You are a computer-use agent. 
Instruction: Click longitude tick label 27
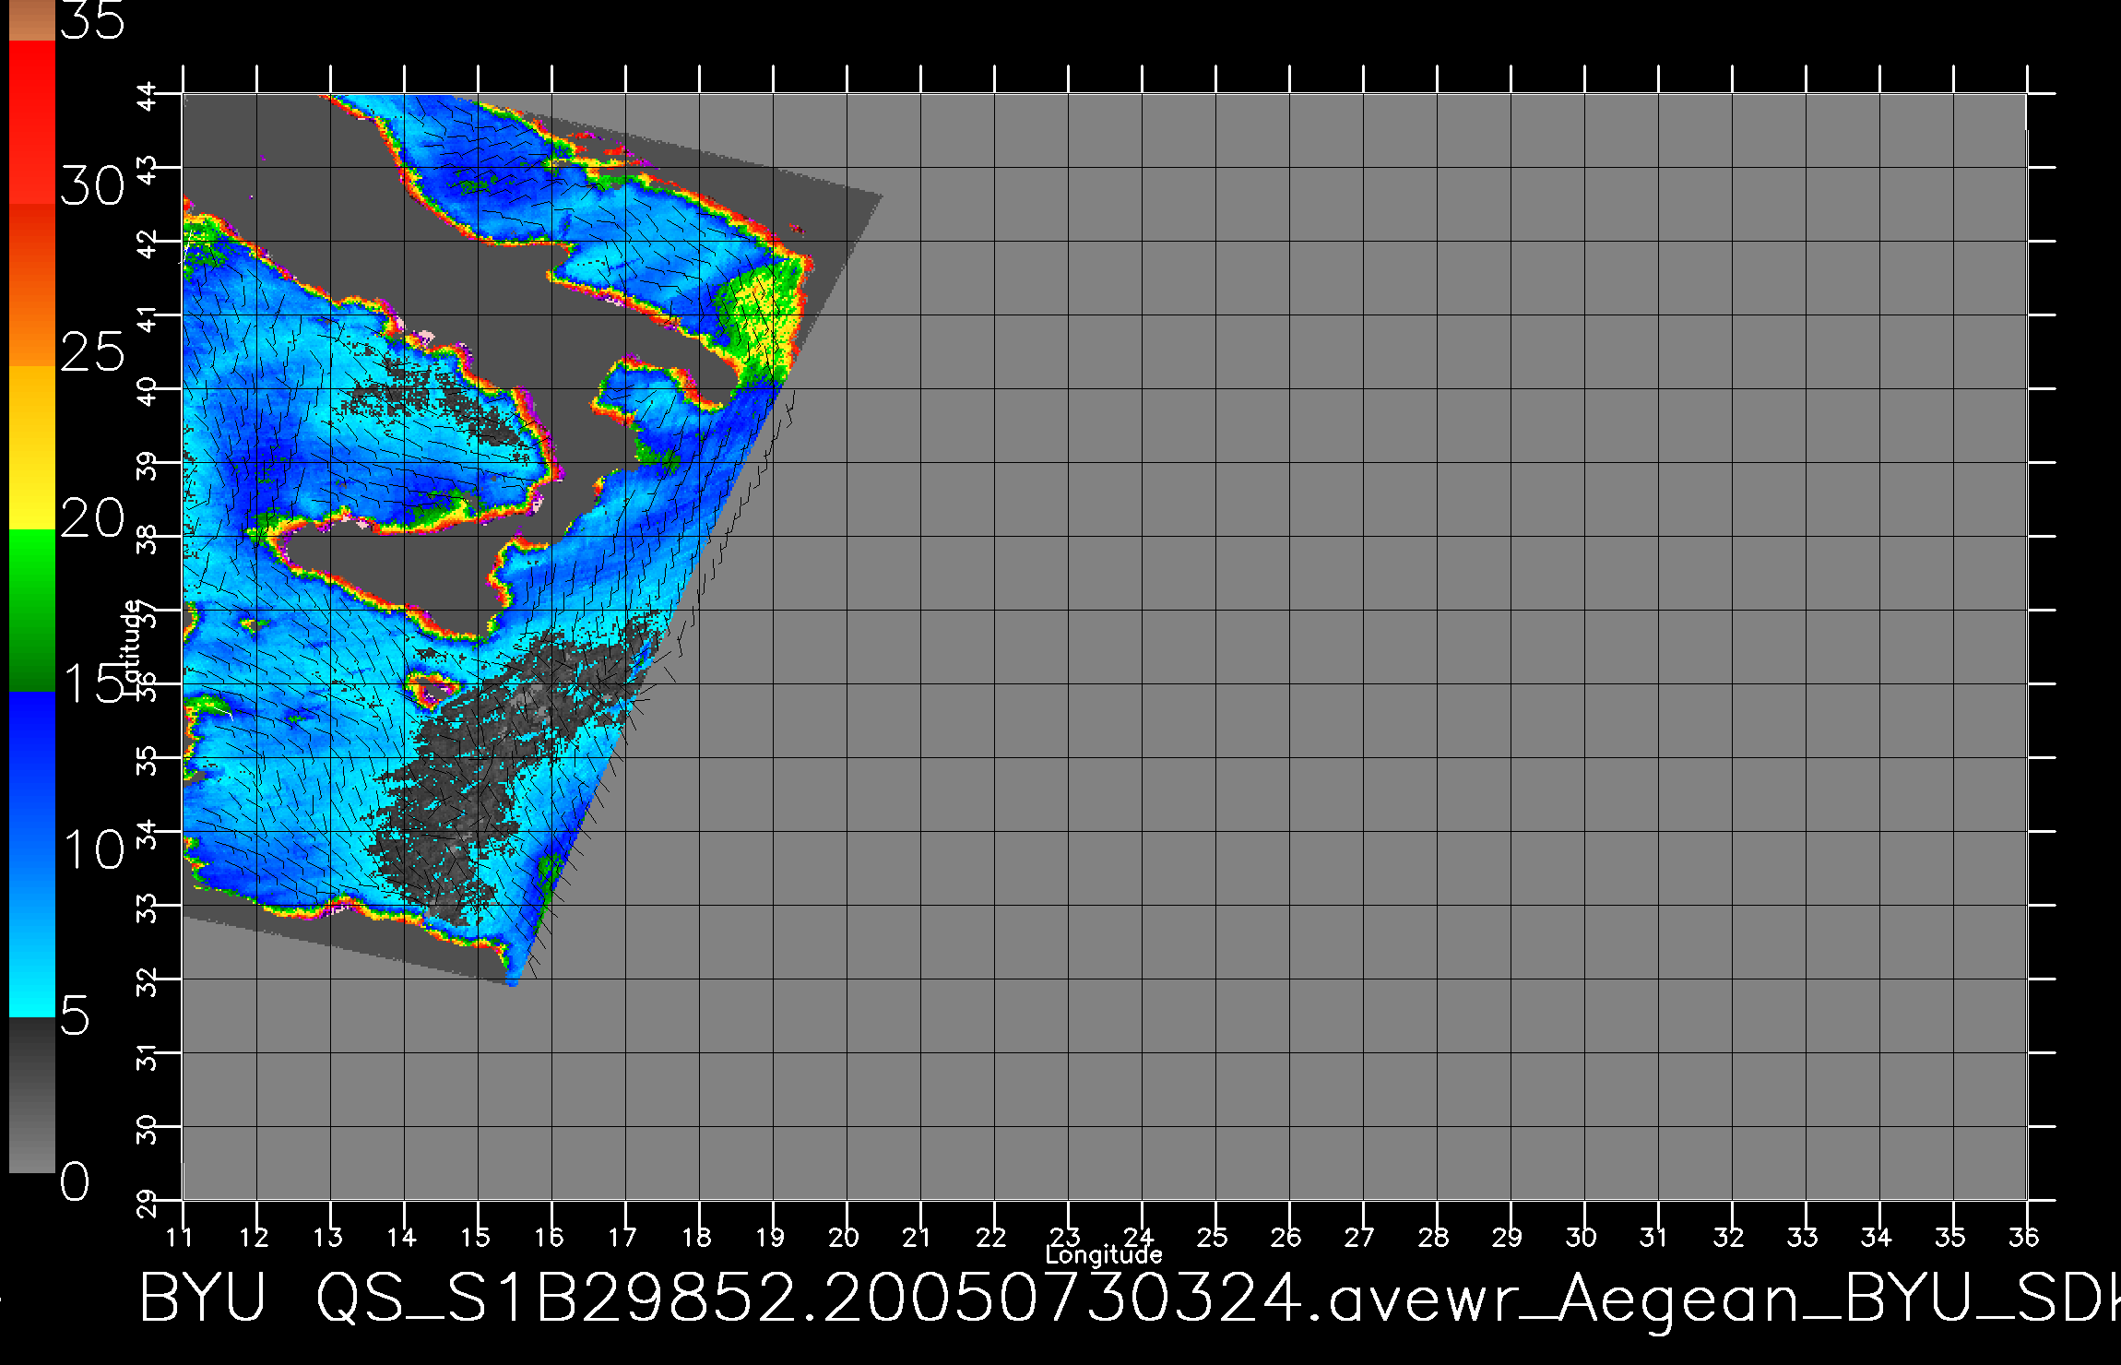coord(1360,1237)
